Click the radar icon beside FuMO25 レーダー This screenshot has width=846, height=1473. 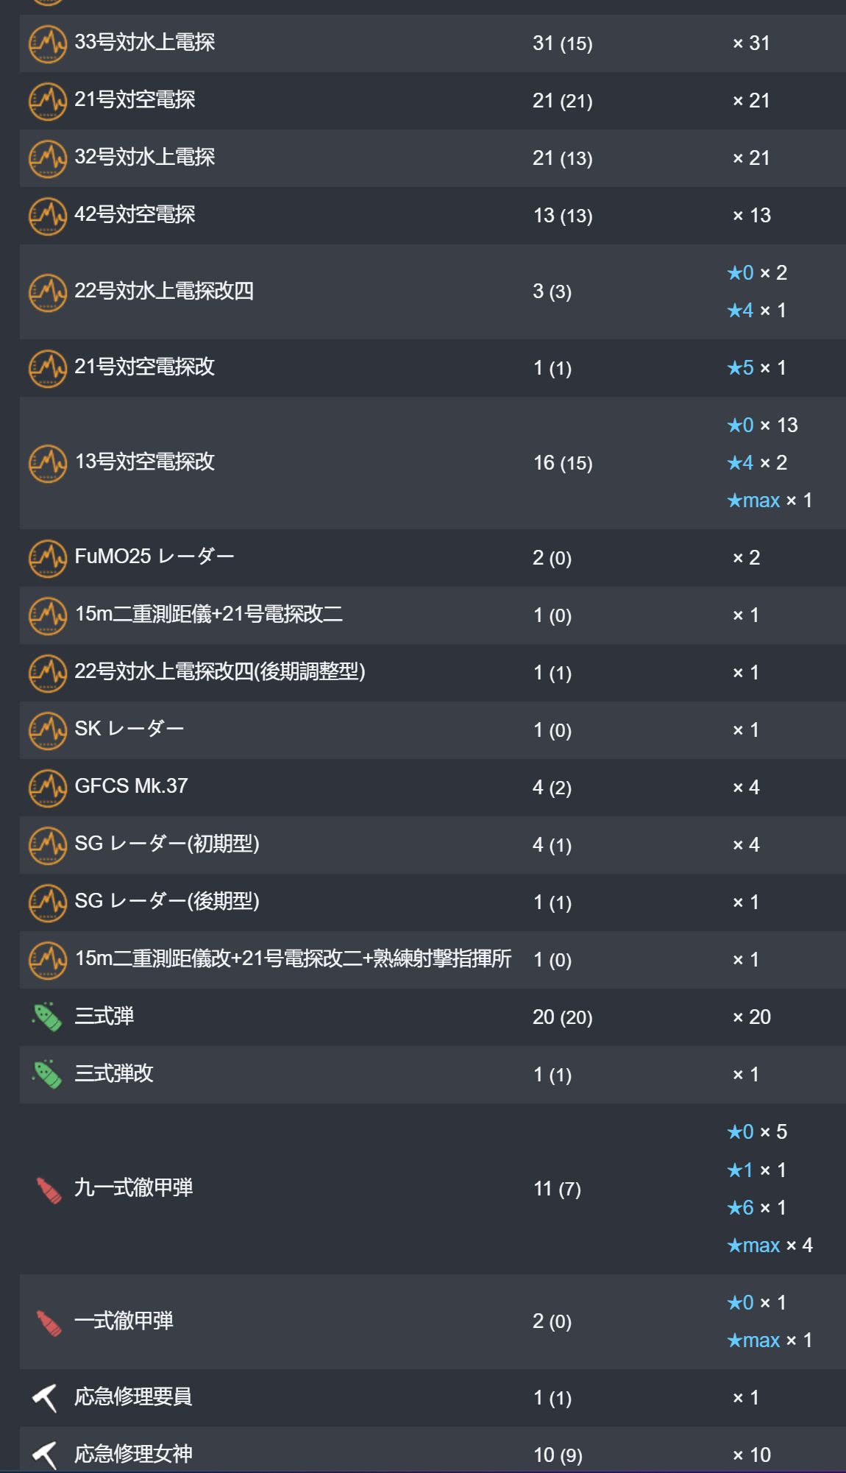pyautogui.click(x=48, y=558)
